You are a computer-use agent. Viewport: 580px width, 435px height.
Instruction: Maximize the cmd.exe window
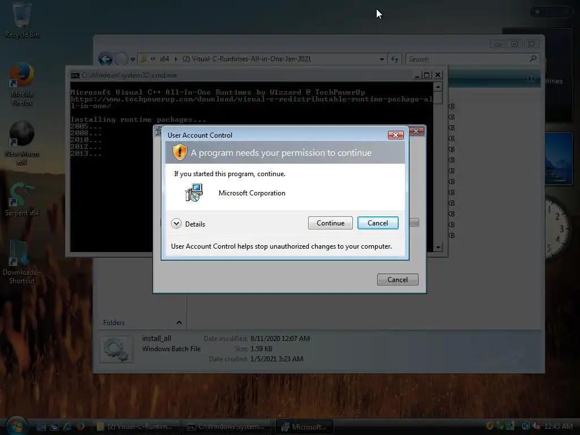tap(427, 75)
